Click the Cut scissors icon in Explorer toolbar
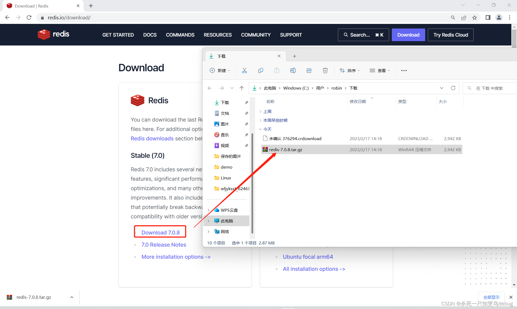The height and width of the screenshot is (309, 517). (x=244, y=70)
